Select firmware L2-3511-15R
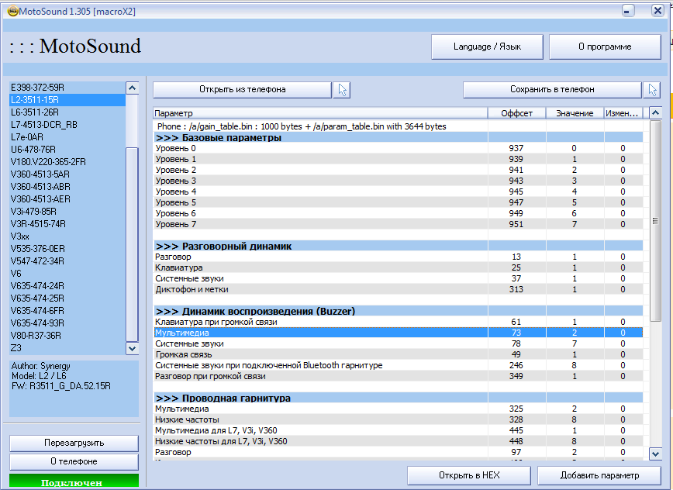The height and width of the screenshot is (490, 673). coord(67,100)
